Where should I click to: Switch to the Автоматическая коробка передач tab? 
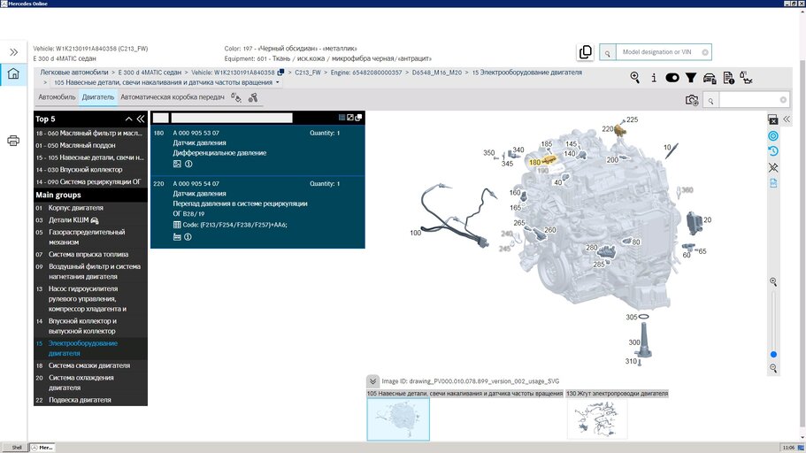pos(173,97)
